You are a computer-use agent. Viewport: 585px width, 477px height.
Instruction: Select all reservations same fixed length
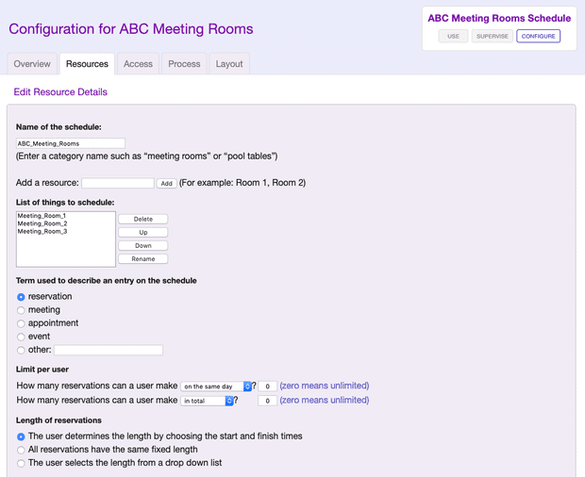pyautogui.click(x=21, y=450)
